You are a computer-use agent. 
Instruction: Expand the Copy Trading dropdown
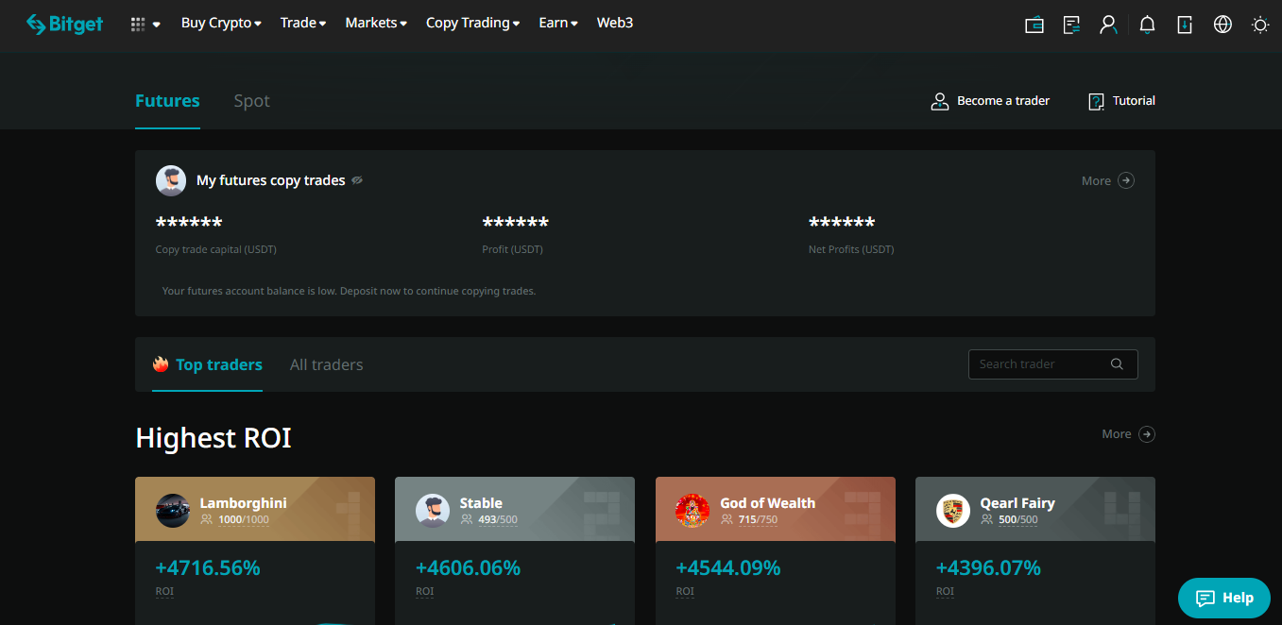pyautogui.click(x=472, y=23)
